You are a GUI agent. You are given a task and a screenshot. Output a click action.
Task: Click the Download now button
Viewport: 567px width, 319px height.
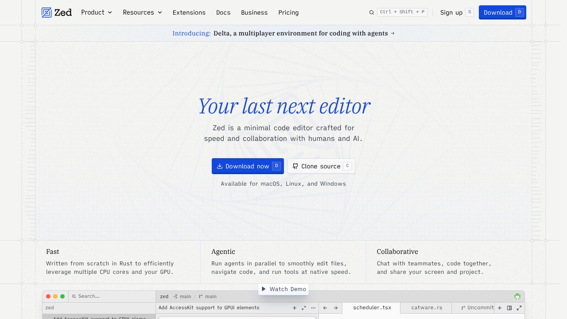click(x=248, y=166)
